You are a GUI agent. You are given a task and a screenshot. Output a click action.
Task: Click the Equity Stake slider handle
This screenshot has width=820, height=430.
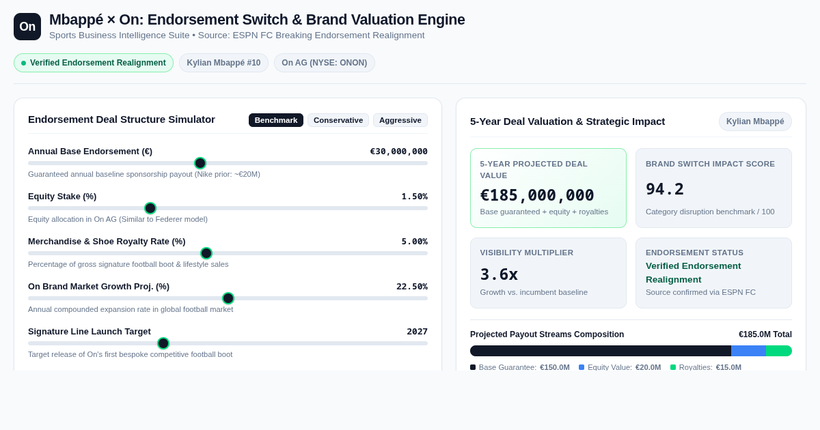click(150, 208)
